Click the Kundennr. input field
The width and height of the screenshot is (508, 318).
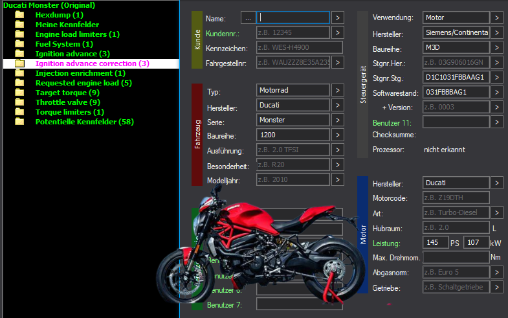pyautogui.click(x=293, y=33)
